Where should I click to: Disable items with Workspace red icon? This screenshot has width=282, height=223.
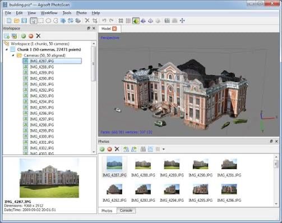[x=31, y=36]
